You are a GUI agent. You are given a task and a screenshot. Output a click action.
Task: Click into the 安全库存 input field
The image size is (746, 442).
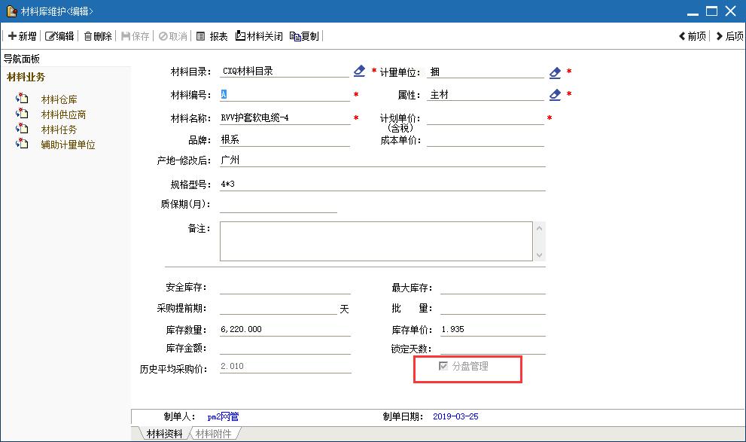pyautogui.click(x=285, y=288)
